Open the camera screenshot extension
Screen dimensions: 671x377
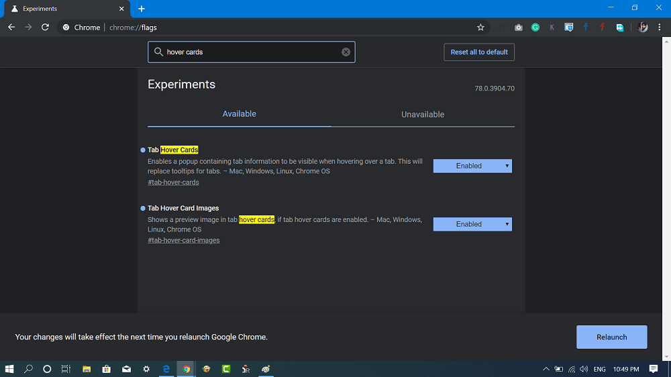[518, 28]
